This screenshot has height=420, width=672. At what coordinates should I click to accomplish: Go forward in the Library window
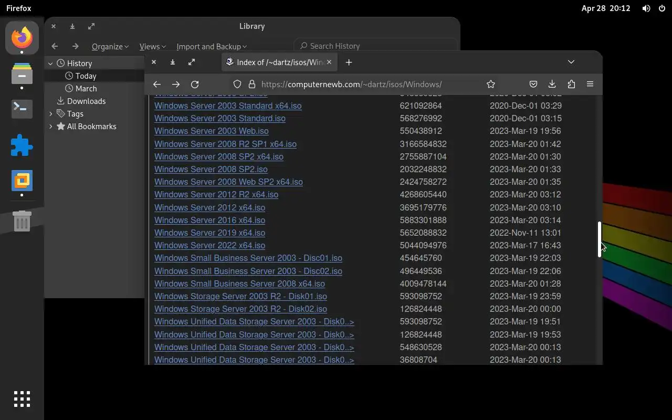(x=75, y=46)
